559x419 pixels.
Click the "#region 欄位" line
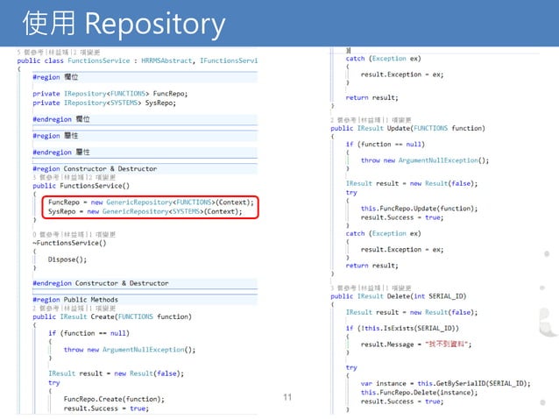click(55, 77)
